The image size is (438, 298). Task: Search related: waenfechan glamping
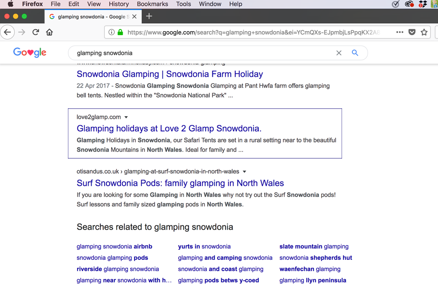[310, 269]
